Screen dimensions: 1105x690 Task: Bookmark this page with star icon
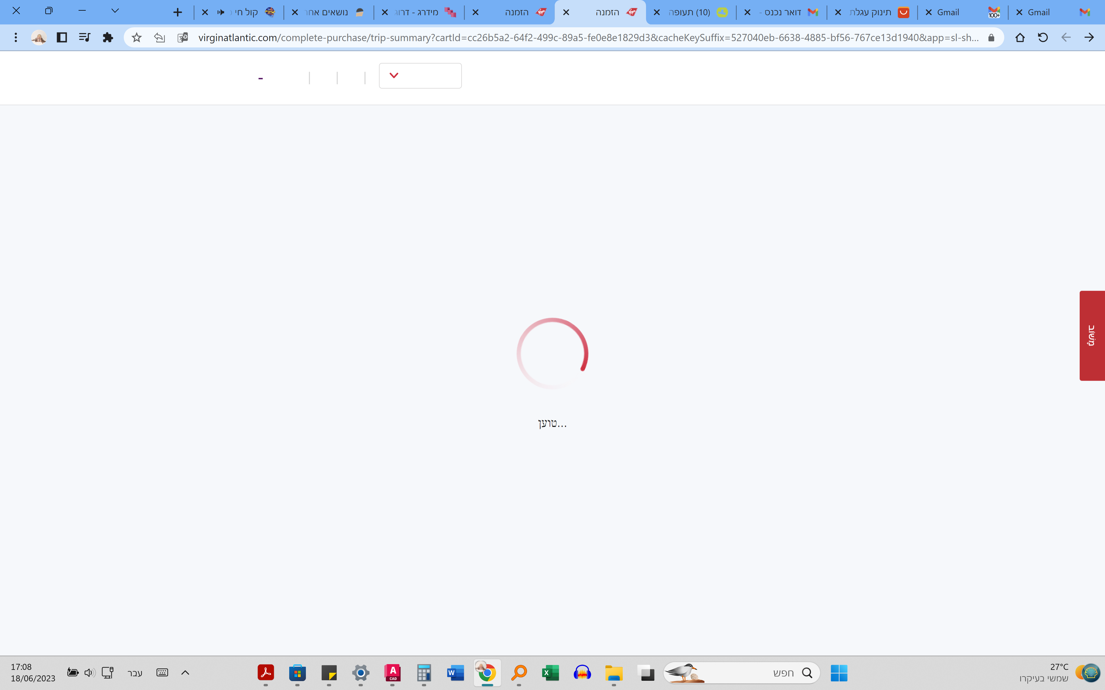pyautogui.click(x=136, y=37)
